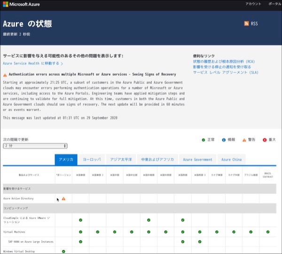Viewport: 282px width, 254px height.
Task: Click the blue 情報 legend icon
Action: tap(224, 140)
